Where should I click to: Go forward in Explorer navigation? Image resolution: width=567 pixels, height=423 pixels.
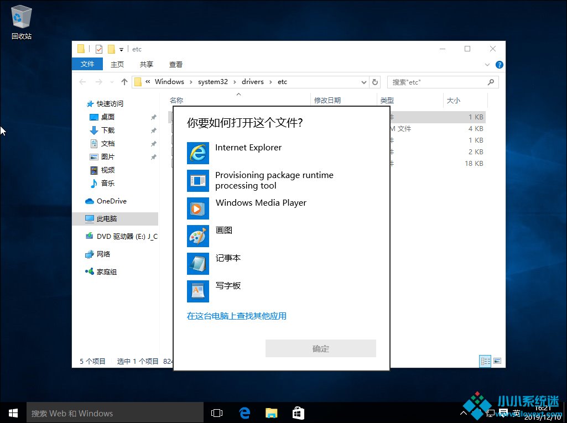tap(98, 82)
